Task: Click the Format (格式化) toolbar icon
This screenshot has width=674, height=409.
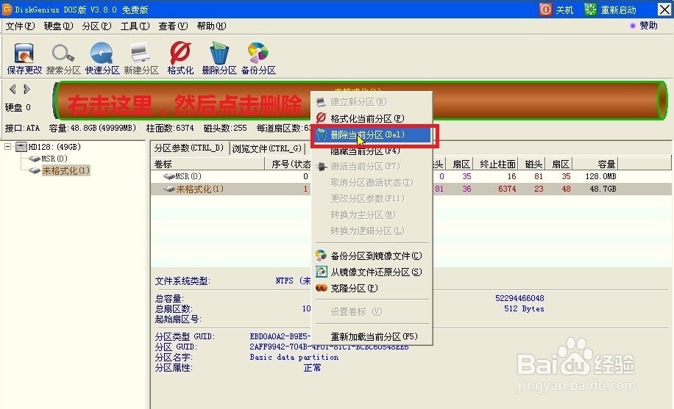Action: pyautogui.click(x=180, y=53)
